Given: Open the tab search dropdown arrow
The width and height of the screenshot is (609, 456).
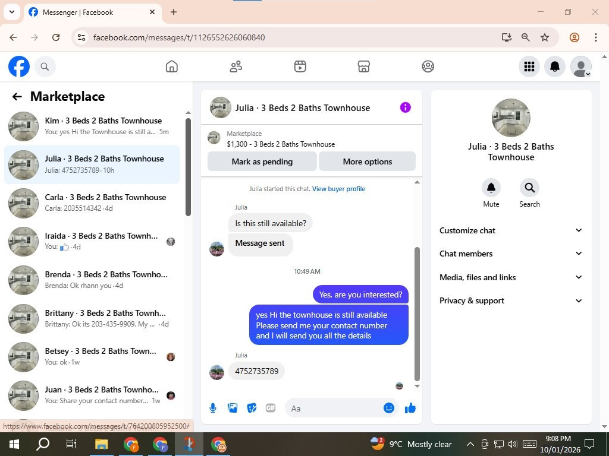Looking at the screenshot, I should click(x=12, y=12).
